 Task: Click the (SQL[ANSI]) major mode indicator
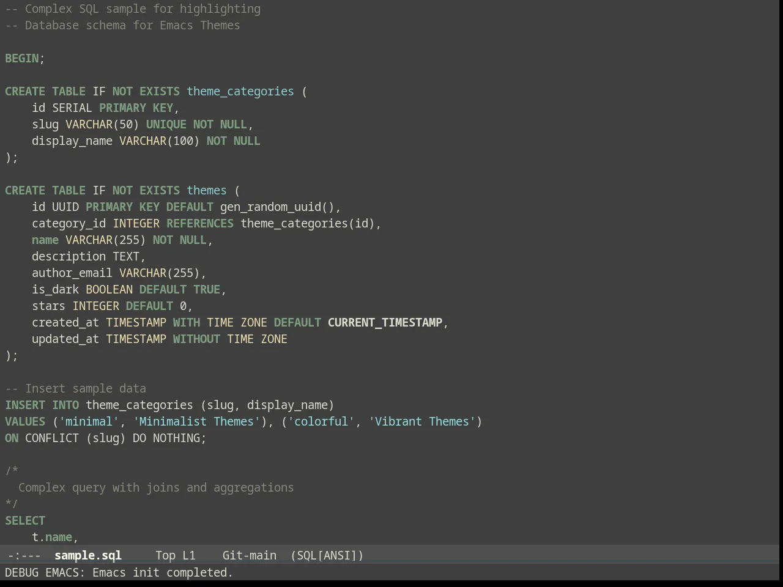[327, 555]
